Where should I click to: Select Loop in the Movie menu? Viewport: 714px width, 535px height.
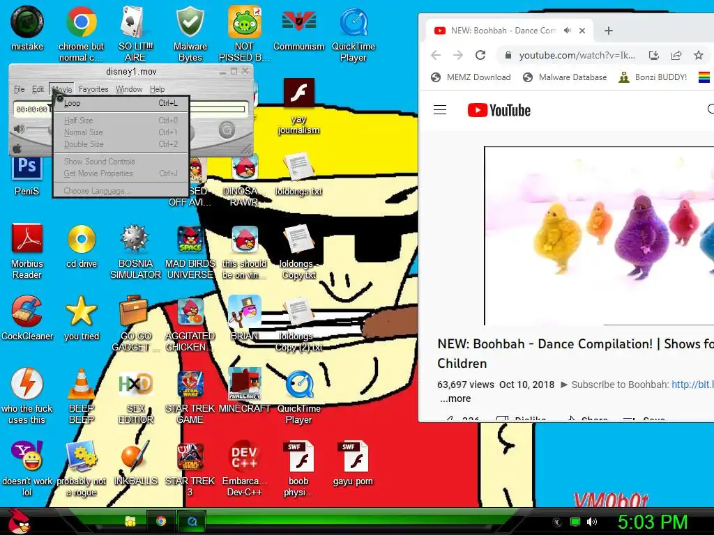pyautogui.click(x=121, y=103)
